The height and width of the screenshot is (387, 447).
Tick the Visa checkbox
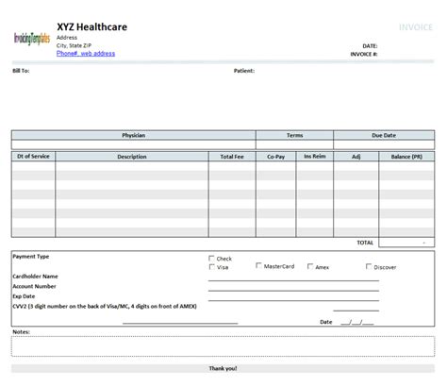tap(212, 267)
